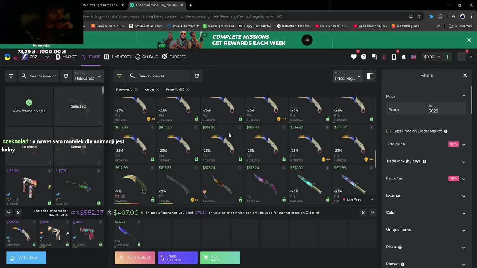The height and width of the screenshot is (268, 477).
Task: Expand the Live Feed panel
Action: click(x=372, y=200)
